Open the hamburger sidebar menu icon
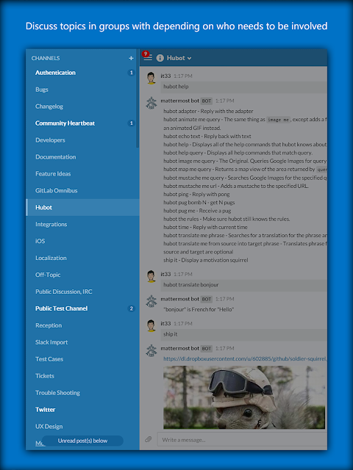Screen dimensions: 353x470 [x=148, y=57]
